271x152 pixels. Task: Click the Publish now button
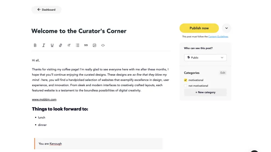click(199, 28)
